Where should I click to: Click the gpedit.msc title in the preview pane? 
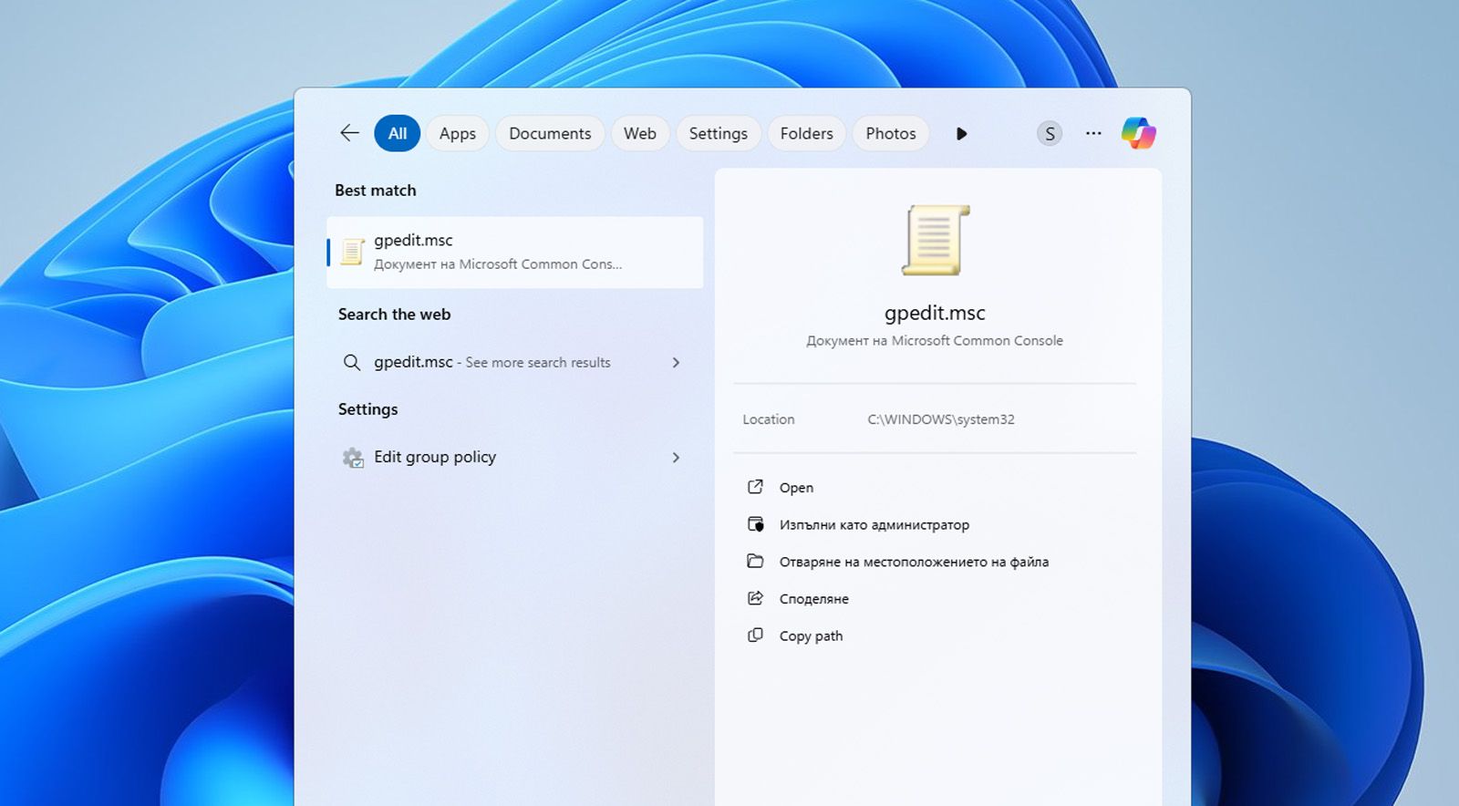point(935,313)
